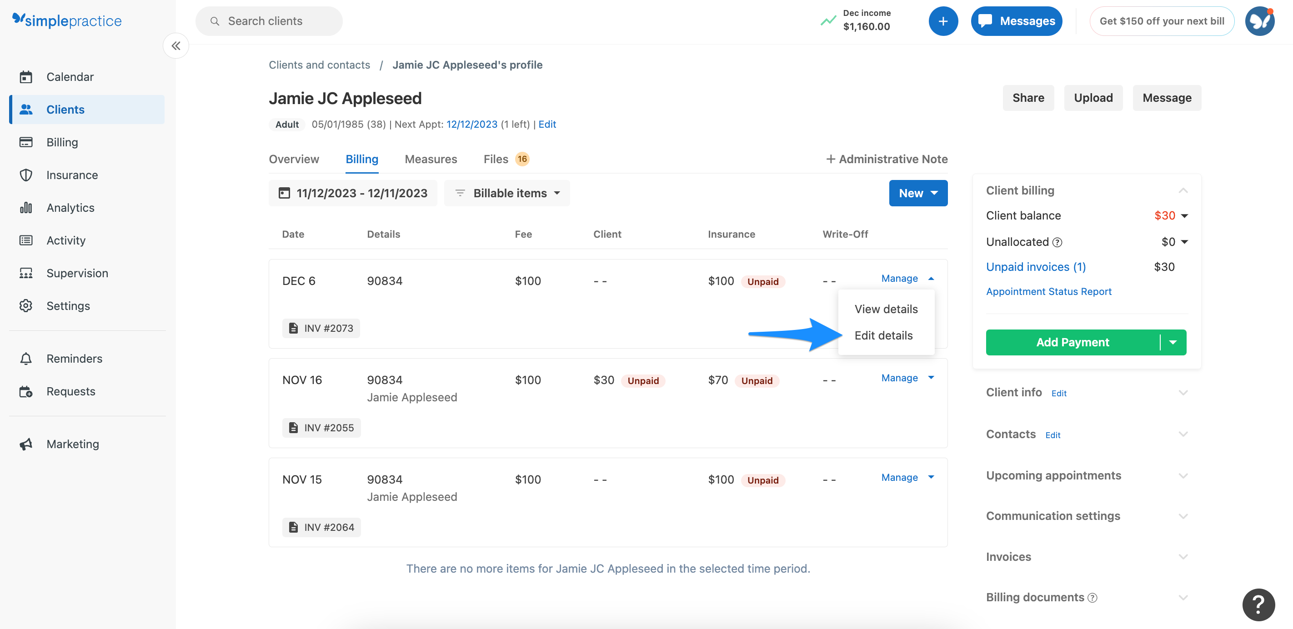Collapse the Client billing panel
The width and height of the screenshot is (1293, 629).
tap(1183, 190)
